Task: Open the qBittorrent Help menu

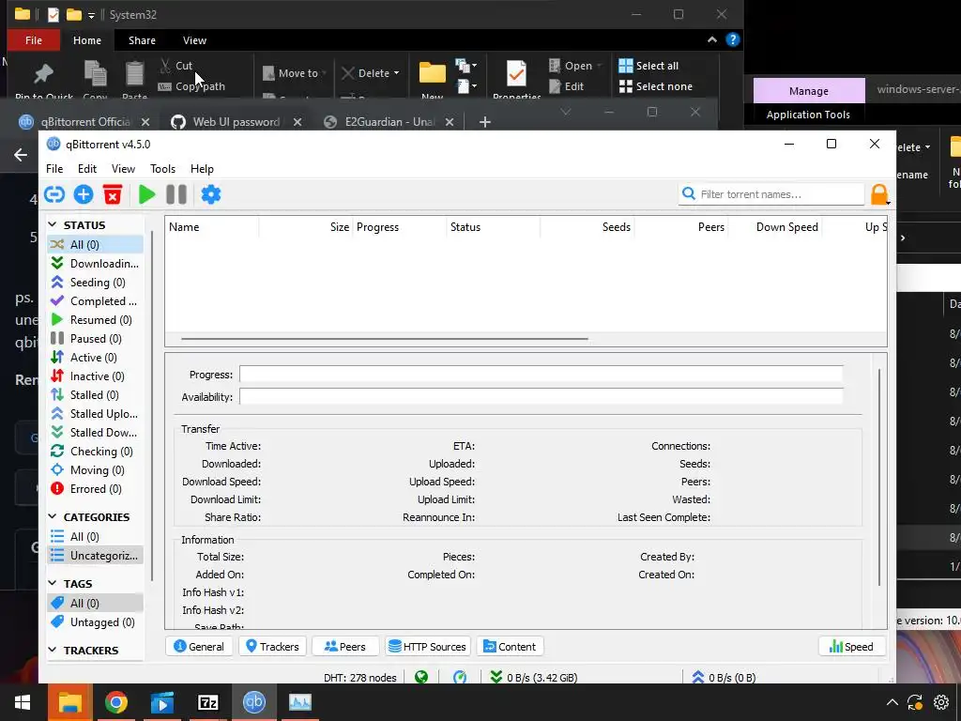Action: point(202,169)
